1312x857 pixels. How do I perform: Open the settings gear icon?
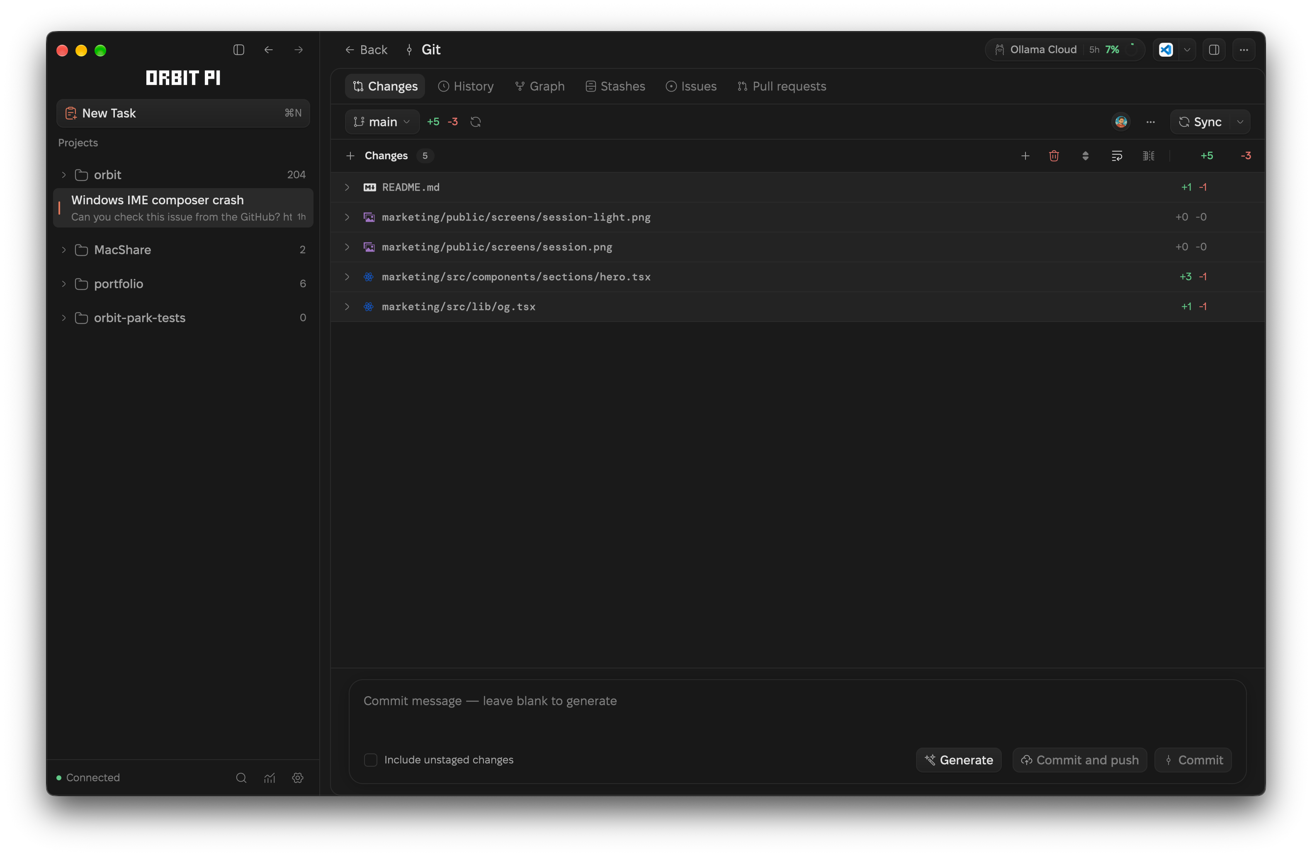[x=298, y=778]
